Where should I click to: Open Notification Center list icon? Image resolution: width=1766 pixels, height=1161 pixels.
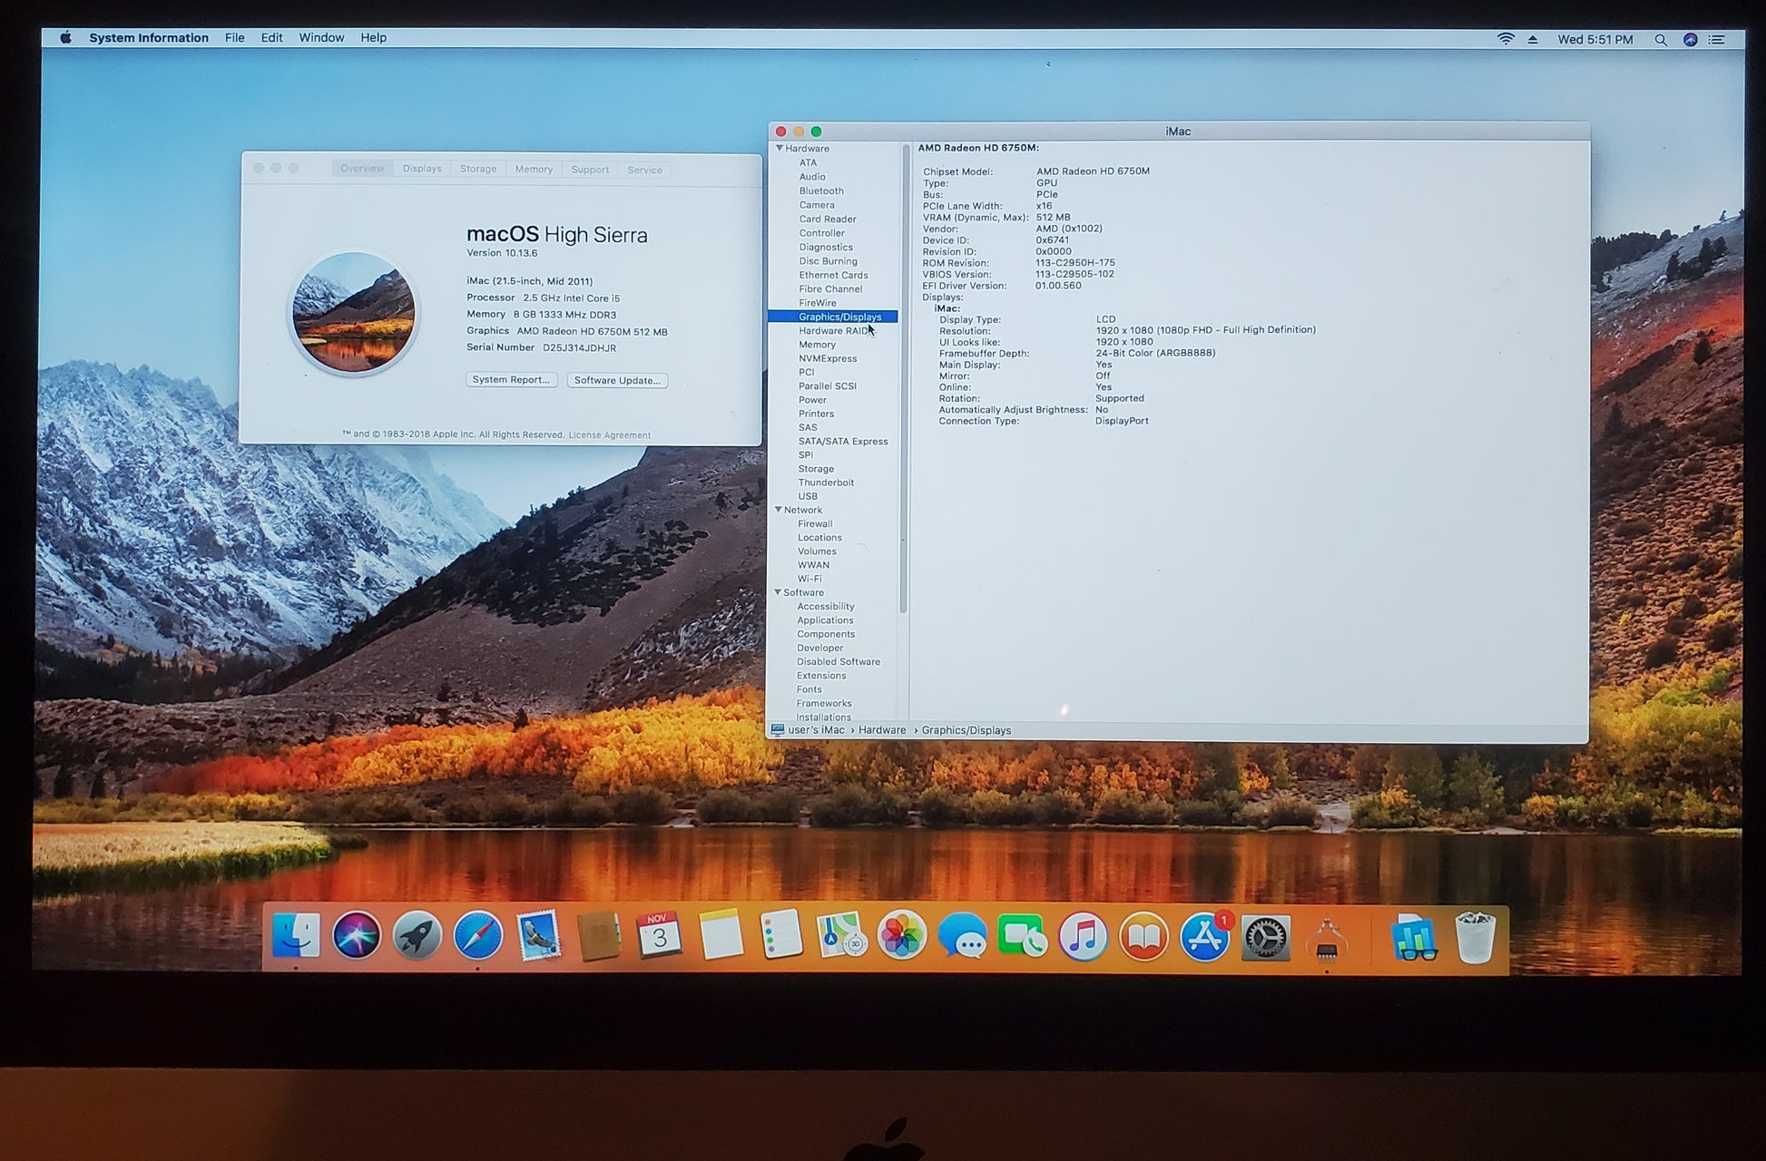[1716, 40]
